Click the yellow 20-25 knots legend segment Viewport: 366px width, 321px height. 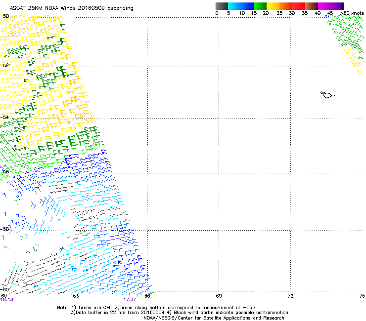pyautogui.click(x=273, y=6)
